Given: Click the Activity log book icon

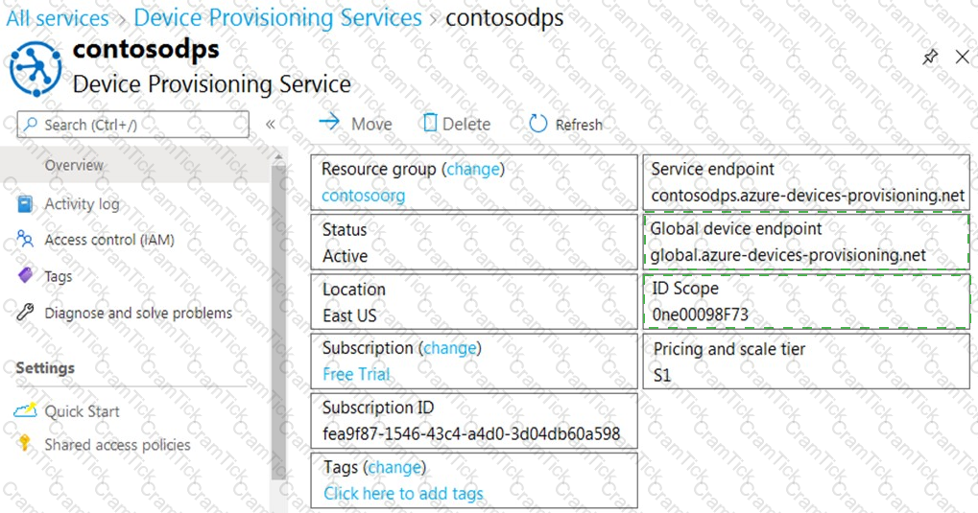Looking at the screenshot, I should pos(25,204).
